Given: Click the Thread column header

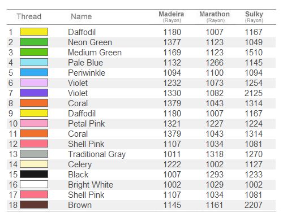Looking at the screenshot, I should point(29,16).
